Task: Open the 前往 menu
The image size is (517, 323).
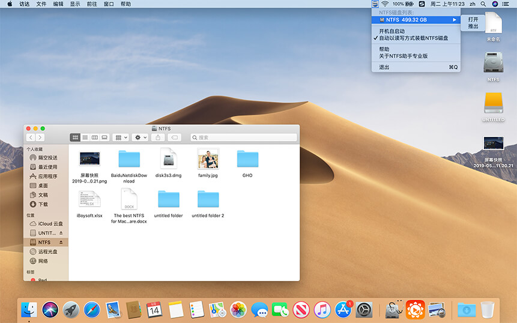Action: [x=92, y=4]
